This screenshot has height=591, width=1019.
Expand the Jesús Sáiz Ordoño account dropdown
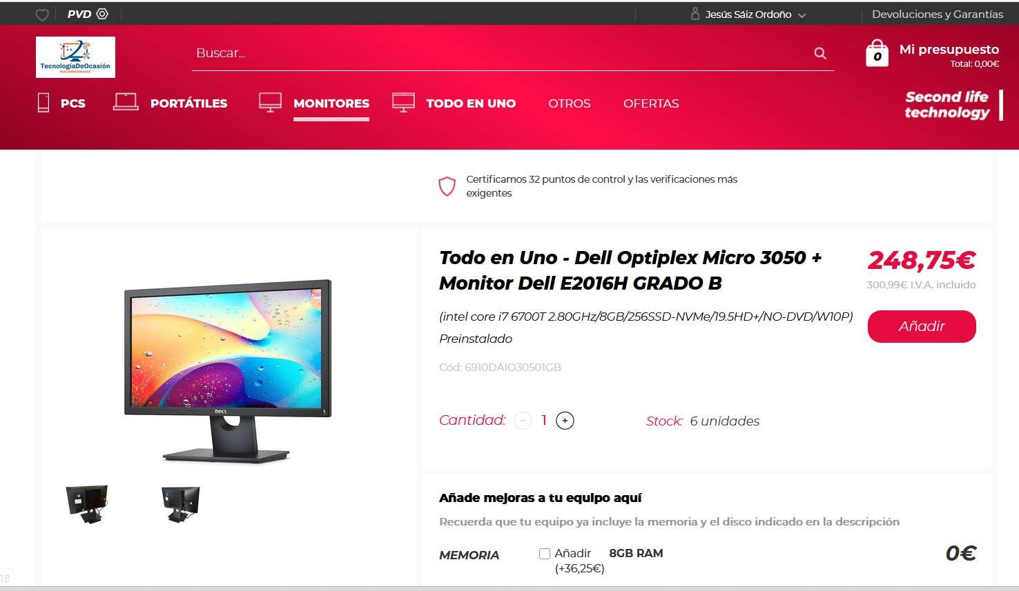(x=802, y=15)
